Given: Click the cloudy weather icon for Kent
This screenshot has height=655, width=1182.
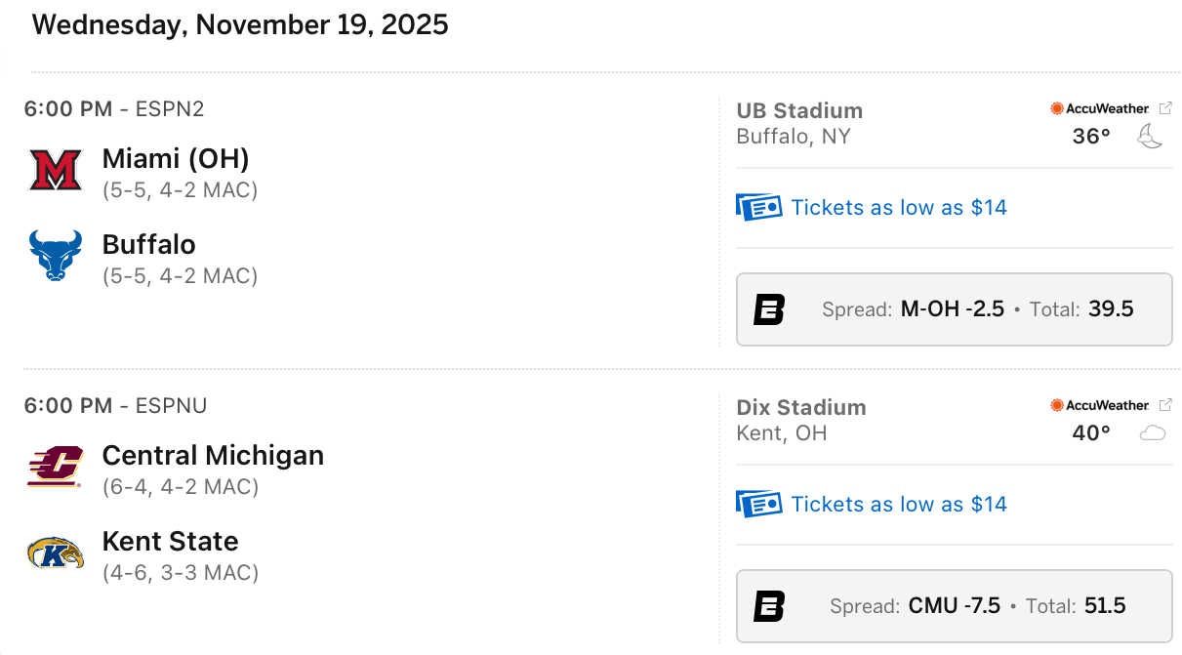Looking at the screenshot, I should [1153, 433].
